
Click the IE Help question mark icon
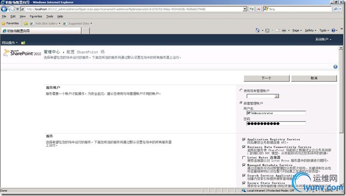pos(333,30)
